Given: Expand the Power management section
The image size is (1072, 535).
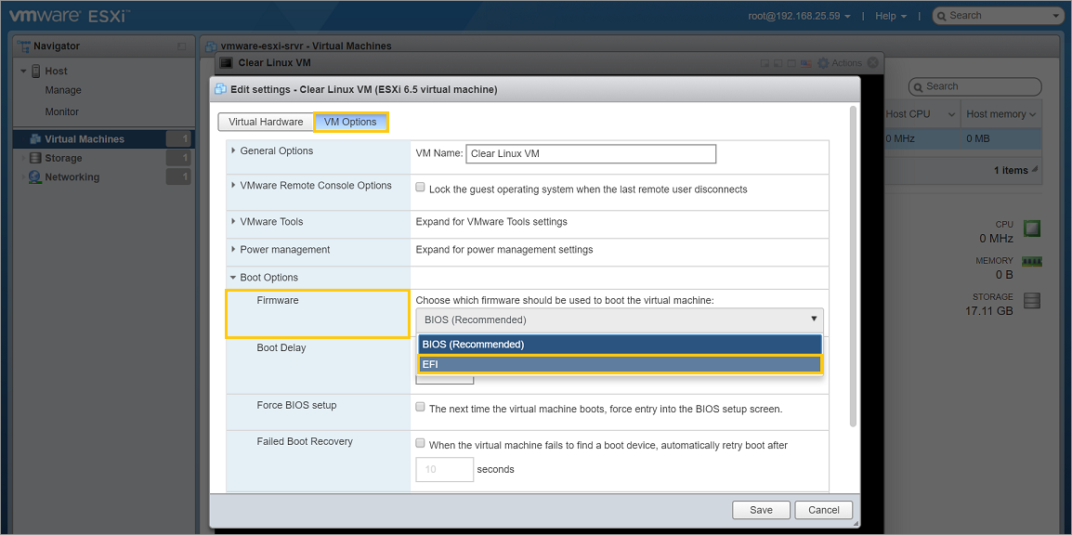Looking at the screenshot, I should 233,250.
